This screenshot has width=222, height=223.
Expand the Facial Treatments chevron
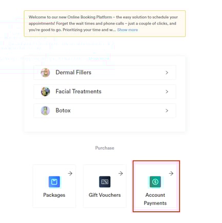pyautogui.click(x=167, y=92)
